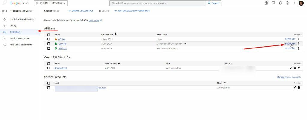Screen dimensions: 307x120
Task: Sort OAuth clients by Creation date arrow
Action: [119, 63]
